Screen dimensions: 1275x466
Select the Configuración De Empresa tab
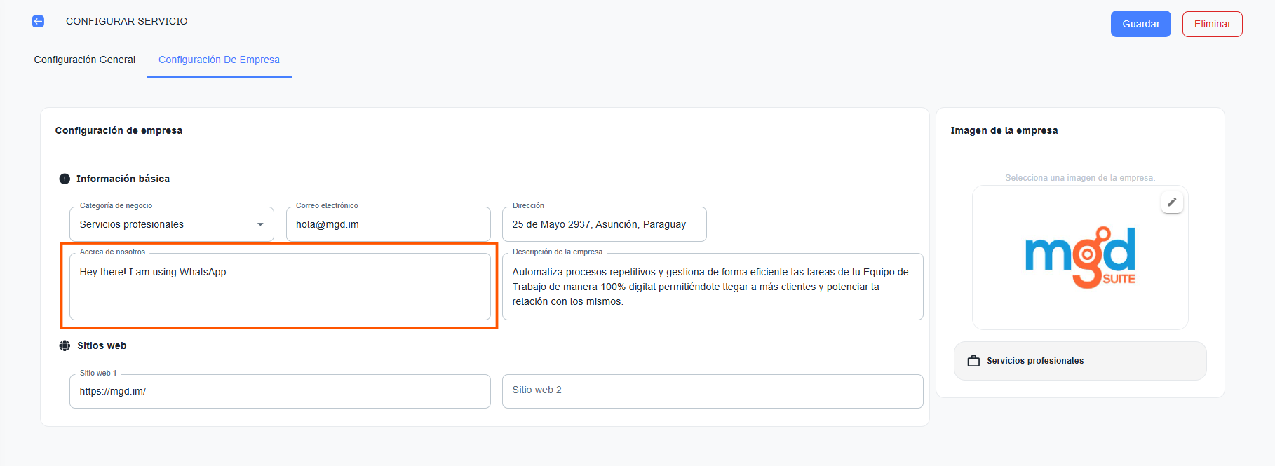tap(219, 60)
